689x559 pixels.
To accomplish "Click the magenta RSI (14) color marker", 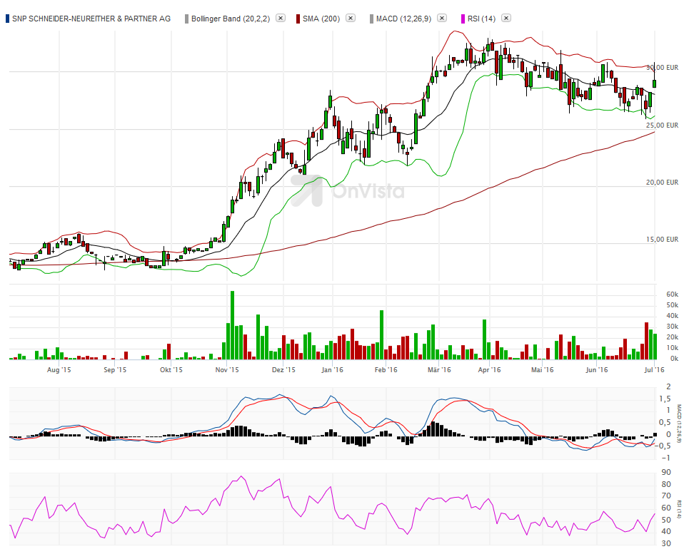I will [x=463, y=19].
